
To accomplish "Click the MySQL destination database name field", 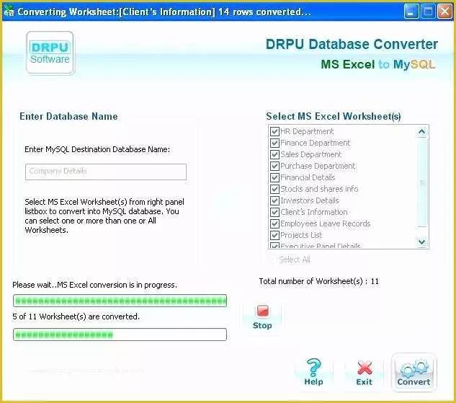I will pyautogui.click(x=106, y=172).
